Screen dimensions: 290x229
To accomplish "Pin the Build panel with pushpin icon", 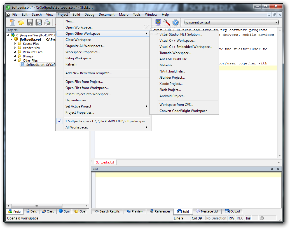I will 272,169.
